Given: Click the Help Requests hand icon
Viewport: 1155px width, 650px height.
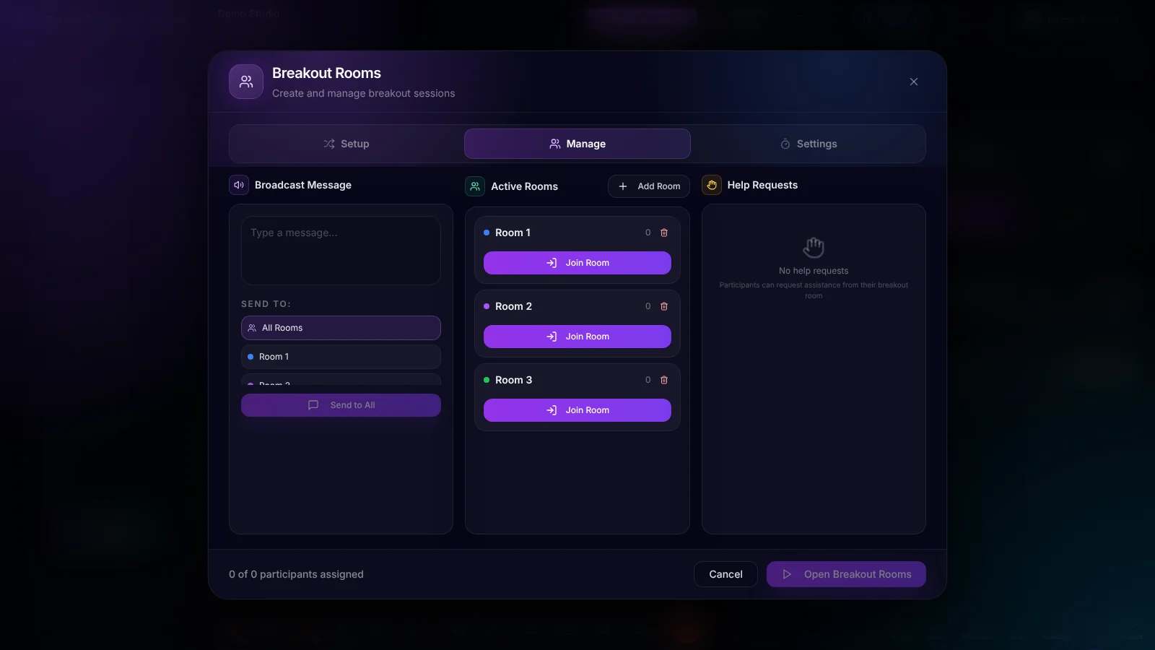Looking at the screenshot, I should click(x=712, y=185).
